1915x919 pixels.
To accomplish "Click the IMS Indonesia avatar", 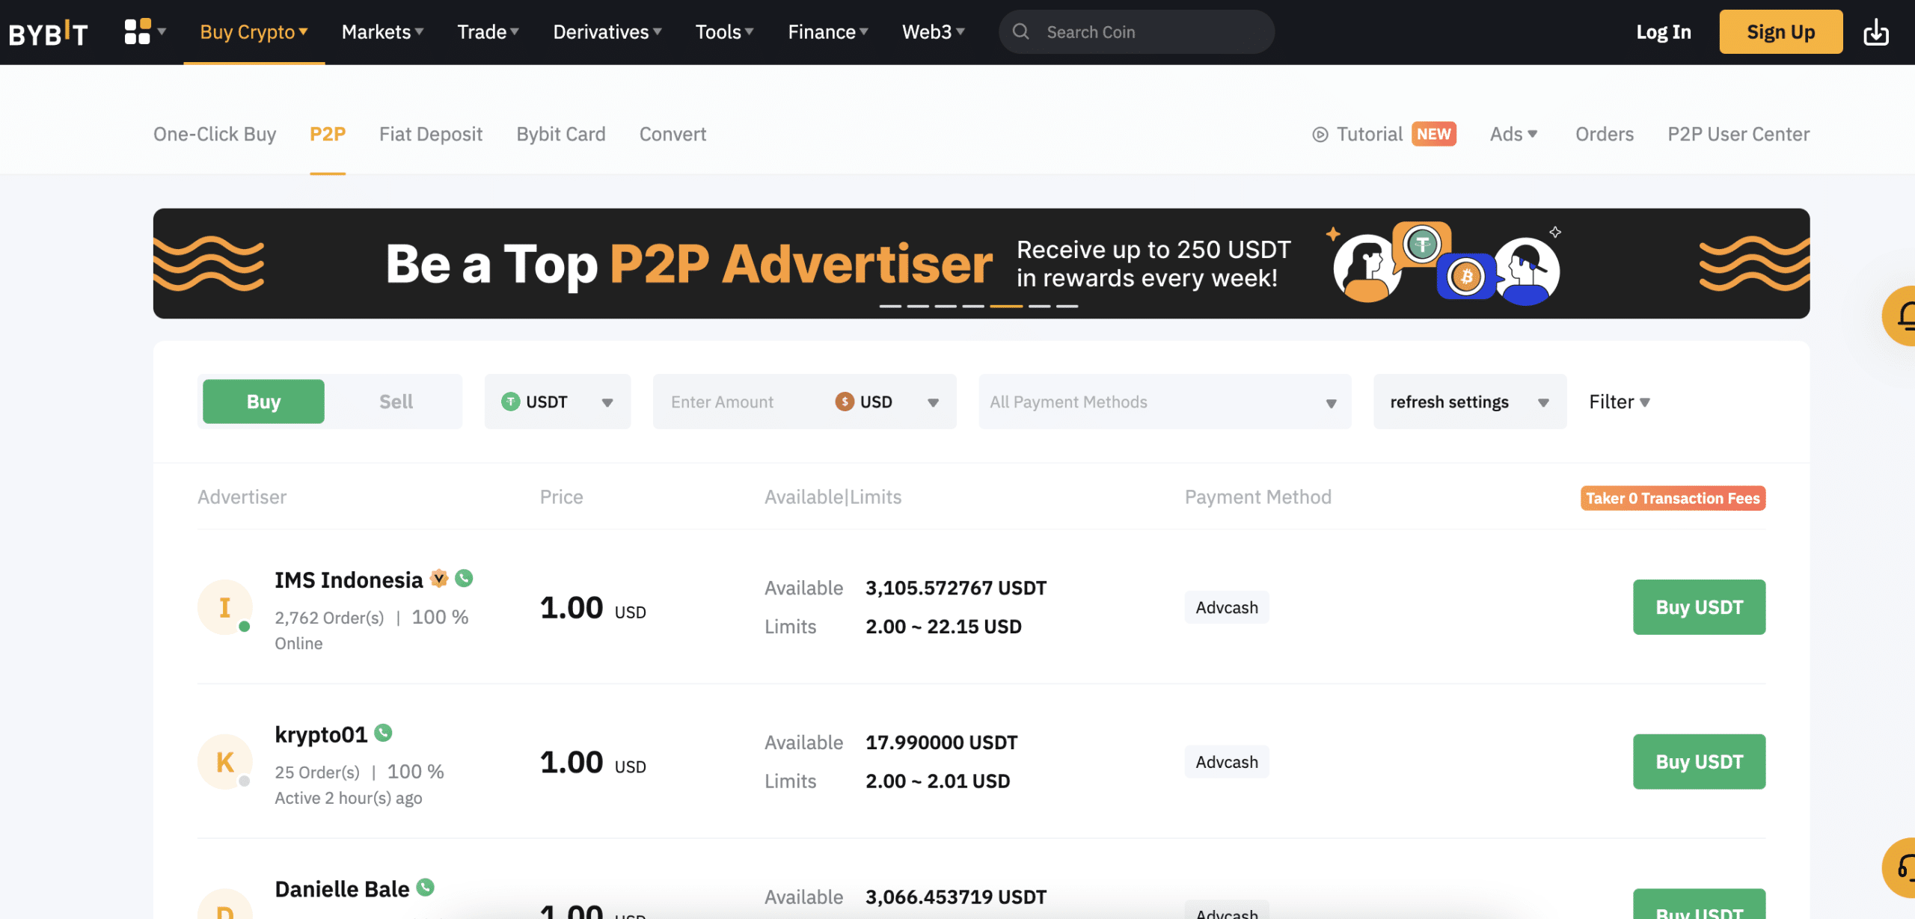I will [224, 607].
